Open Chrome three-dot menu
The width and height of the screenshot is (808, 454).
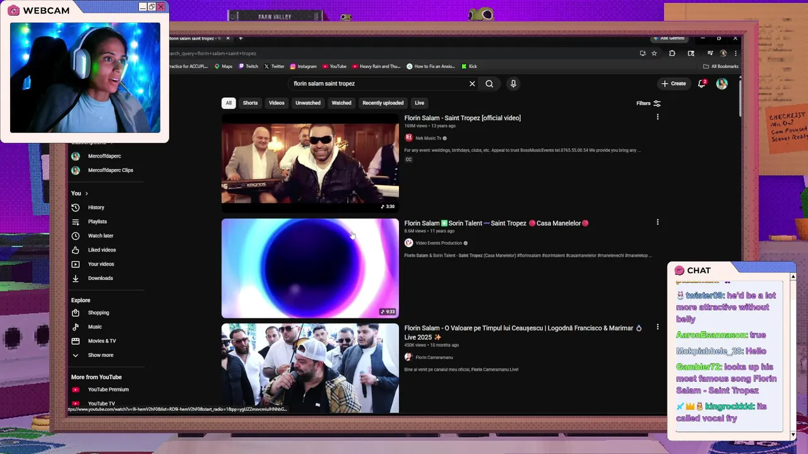point(735,54)
